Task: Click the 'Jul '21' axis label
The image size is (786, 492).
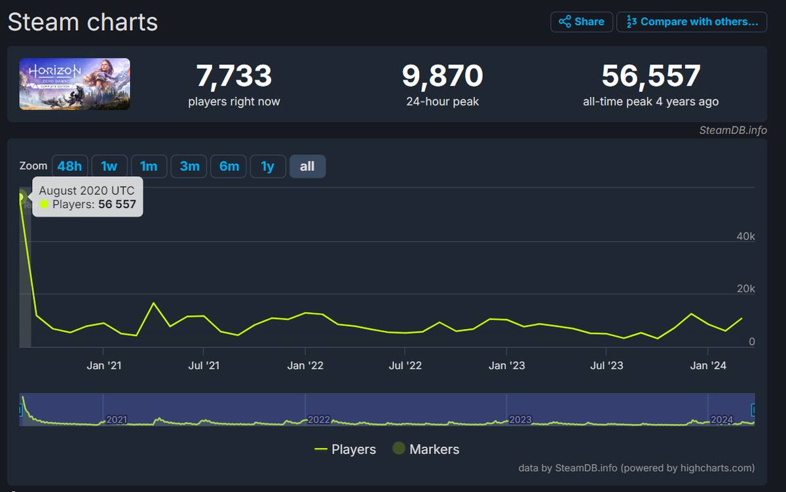Action: [204, 365]
